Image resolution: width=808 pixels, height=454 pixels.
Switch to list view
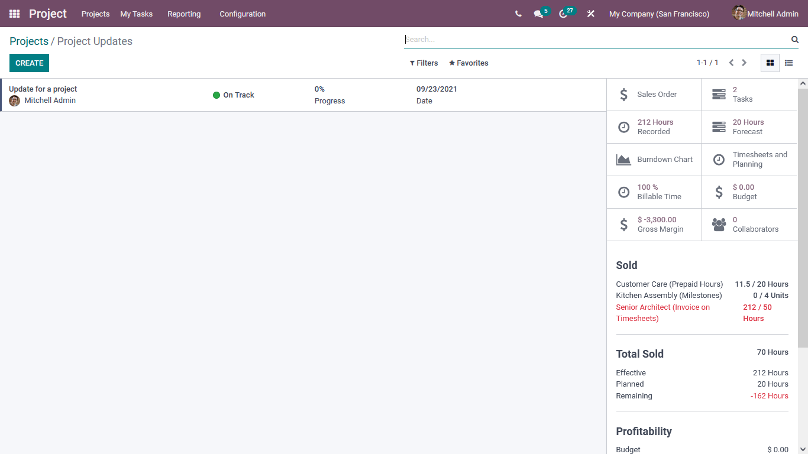788,63
